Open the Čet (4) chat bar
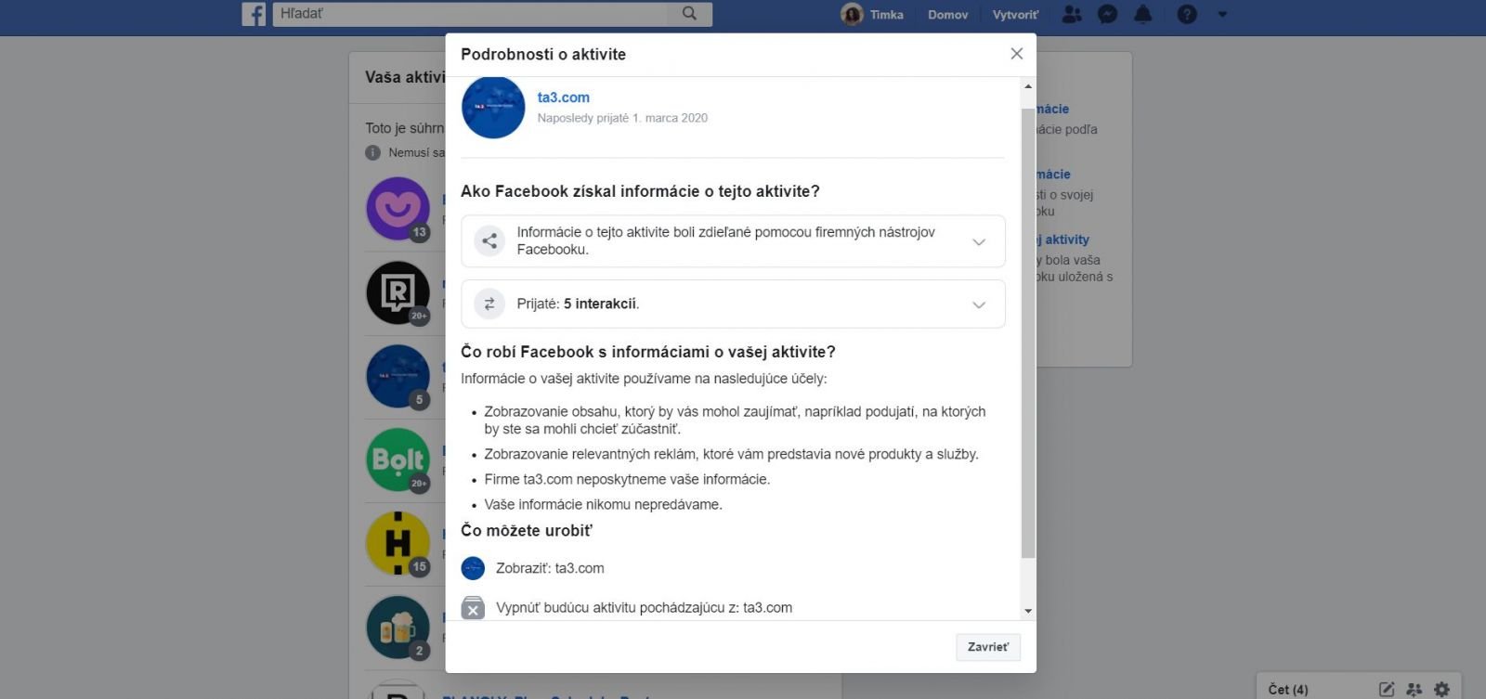This screenshot has height=699, width=1486. pyautogui.click(x=1288, y=689)
